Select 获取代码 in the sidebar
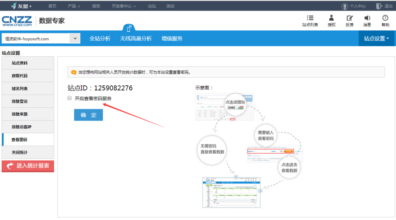 [28, 76]
